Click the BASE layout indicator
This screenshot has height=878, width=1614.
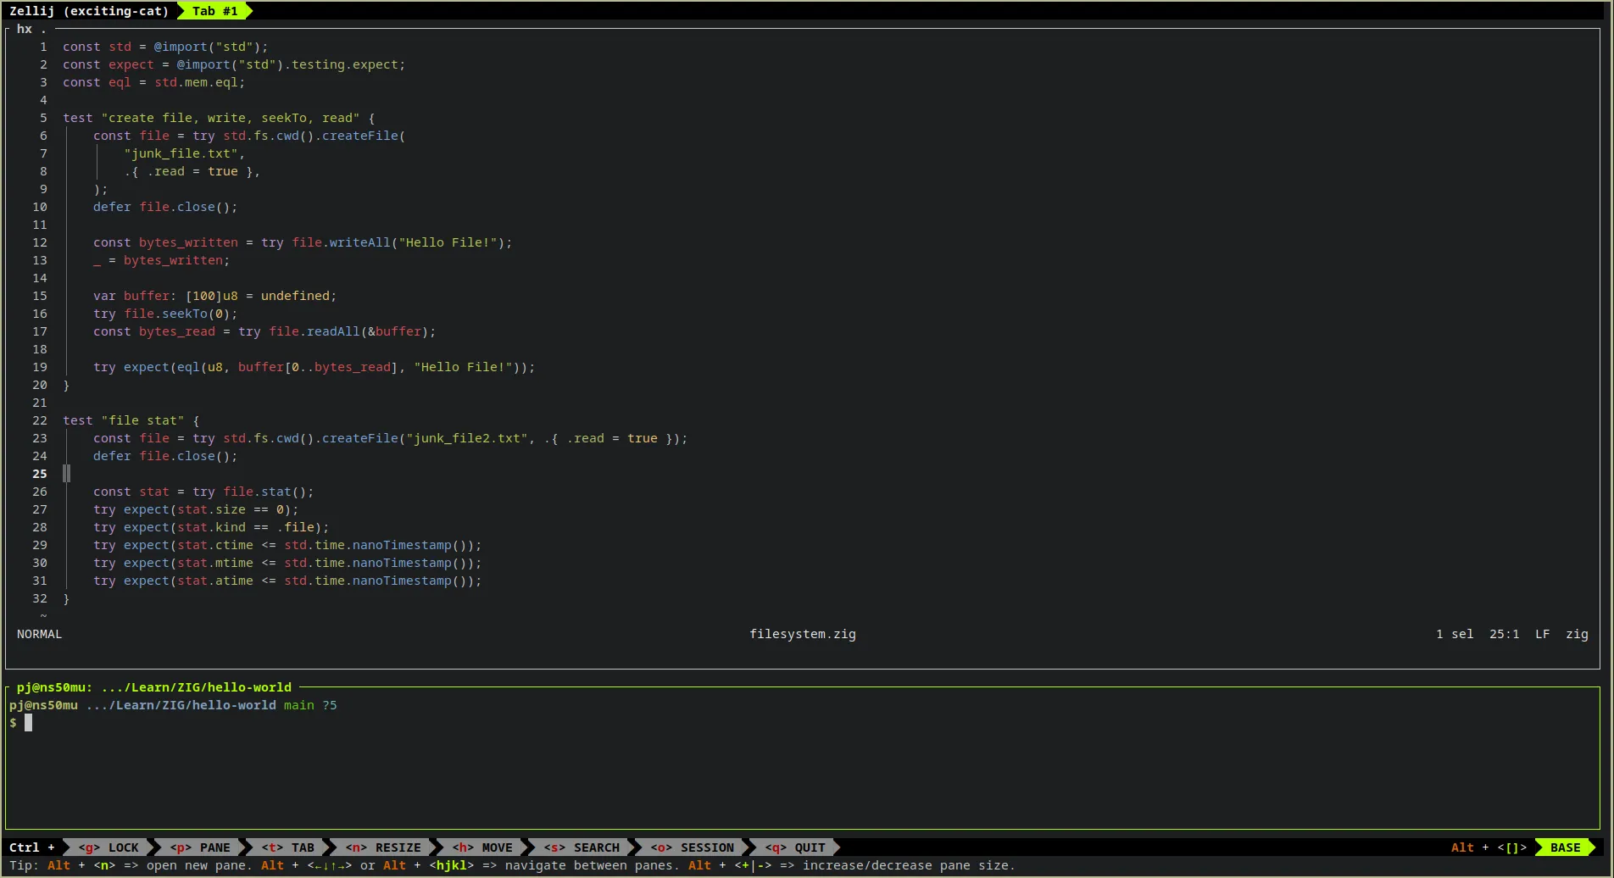click(1565, 847)
